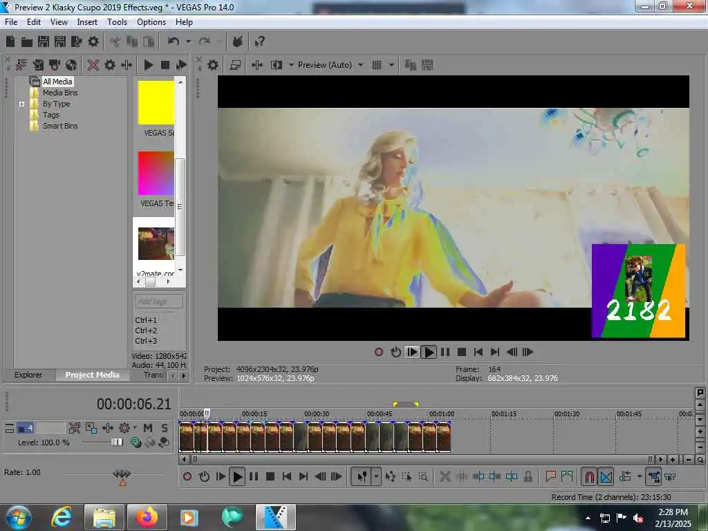Select the VEGAS gradient test pattern thumbnail
The image size is (708, 531).
[x=156, y=174]
